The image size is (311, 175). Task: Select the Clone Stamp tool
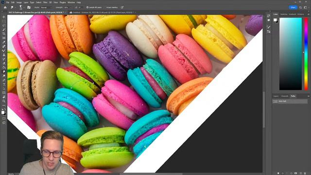pyautogui.click(x=4, y=55)
